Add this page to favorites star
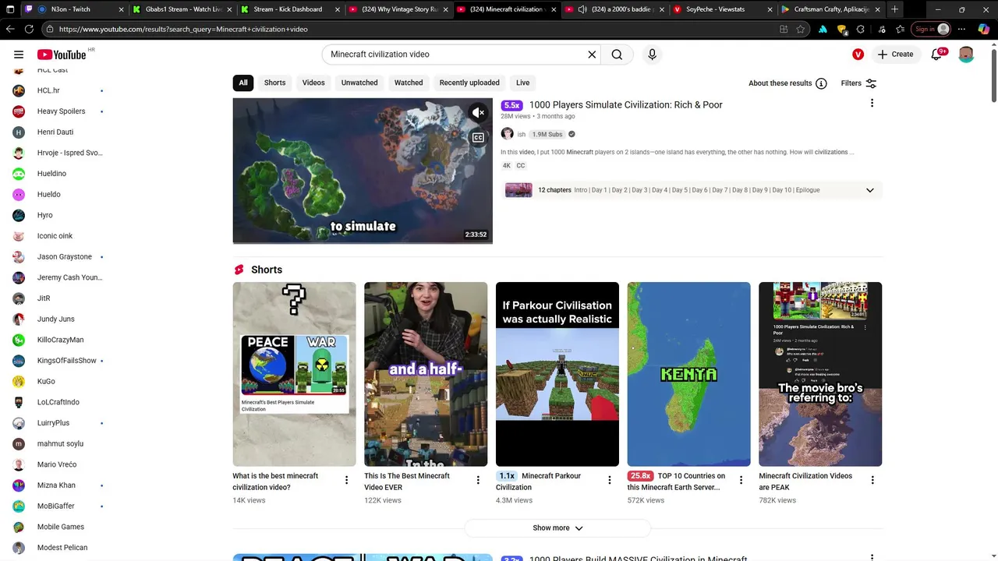This screenshot has height=561, width=998. [801, 29]
